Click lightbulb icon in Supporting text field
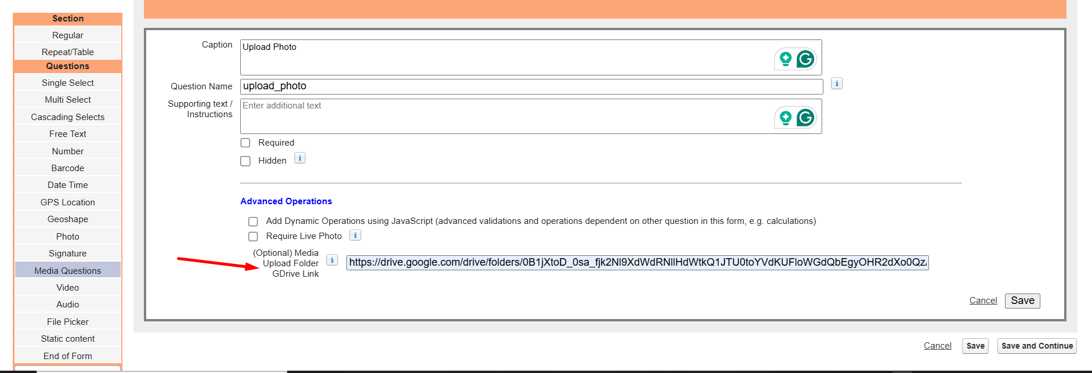 click(786, 118)
